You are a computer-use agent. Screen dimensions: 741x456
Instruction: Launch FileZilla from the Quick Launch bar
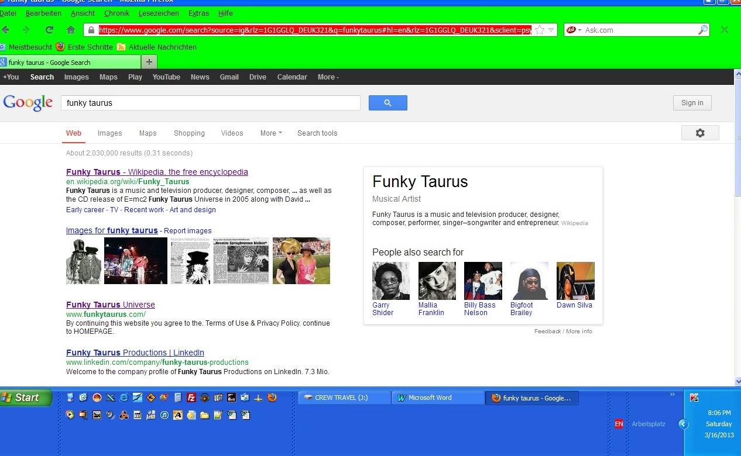tap(191, 398)
